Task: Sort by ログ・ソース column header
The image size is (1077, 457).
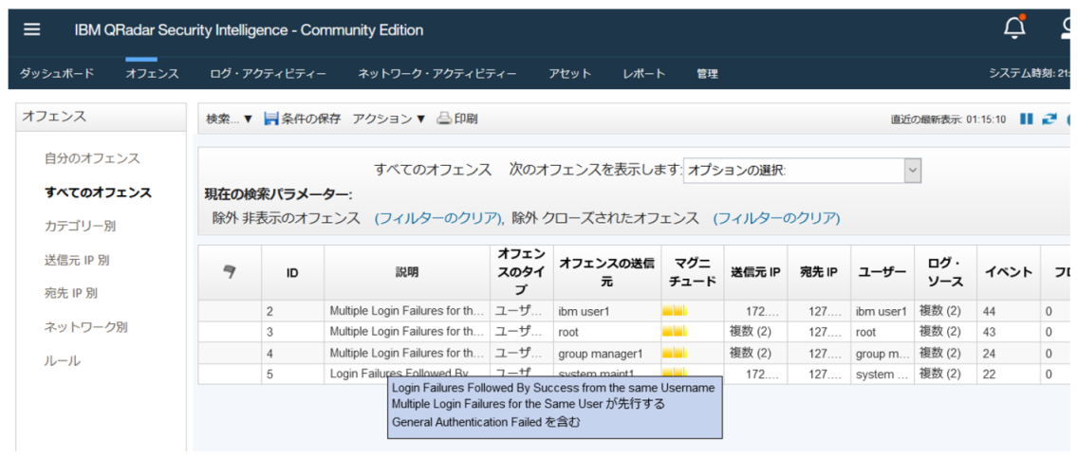Action: pos(945,272)
